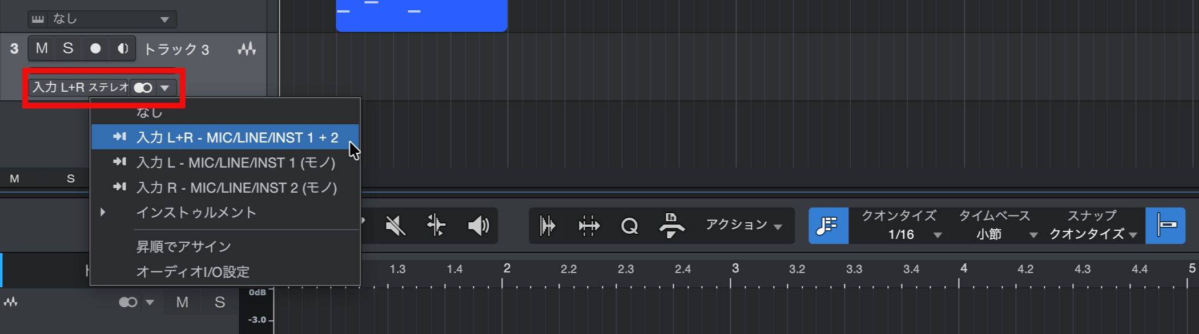Image resolution: width=1199 pixels, height=334 pixels.
Task: Open Track 3 automation waveform icon
Action: coord(247,49)
